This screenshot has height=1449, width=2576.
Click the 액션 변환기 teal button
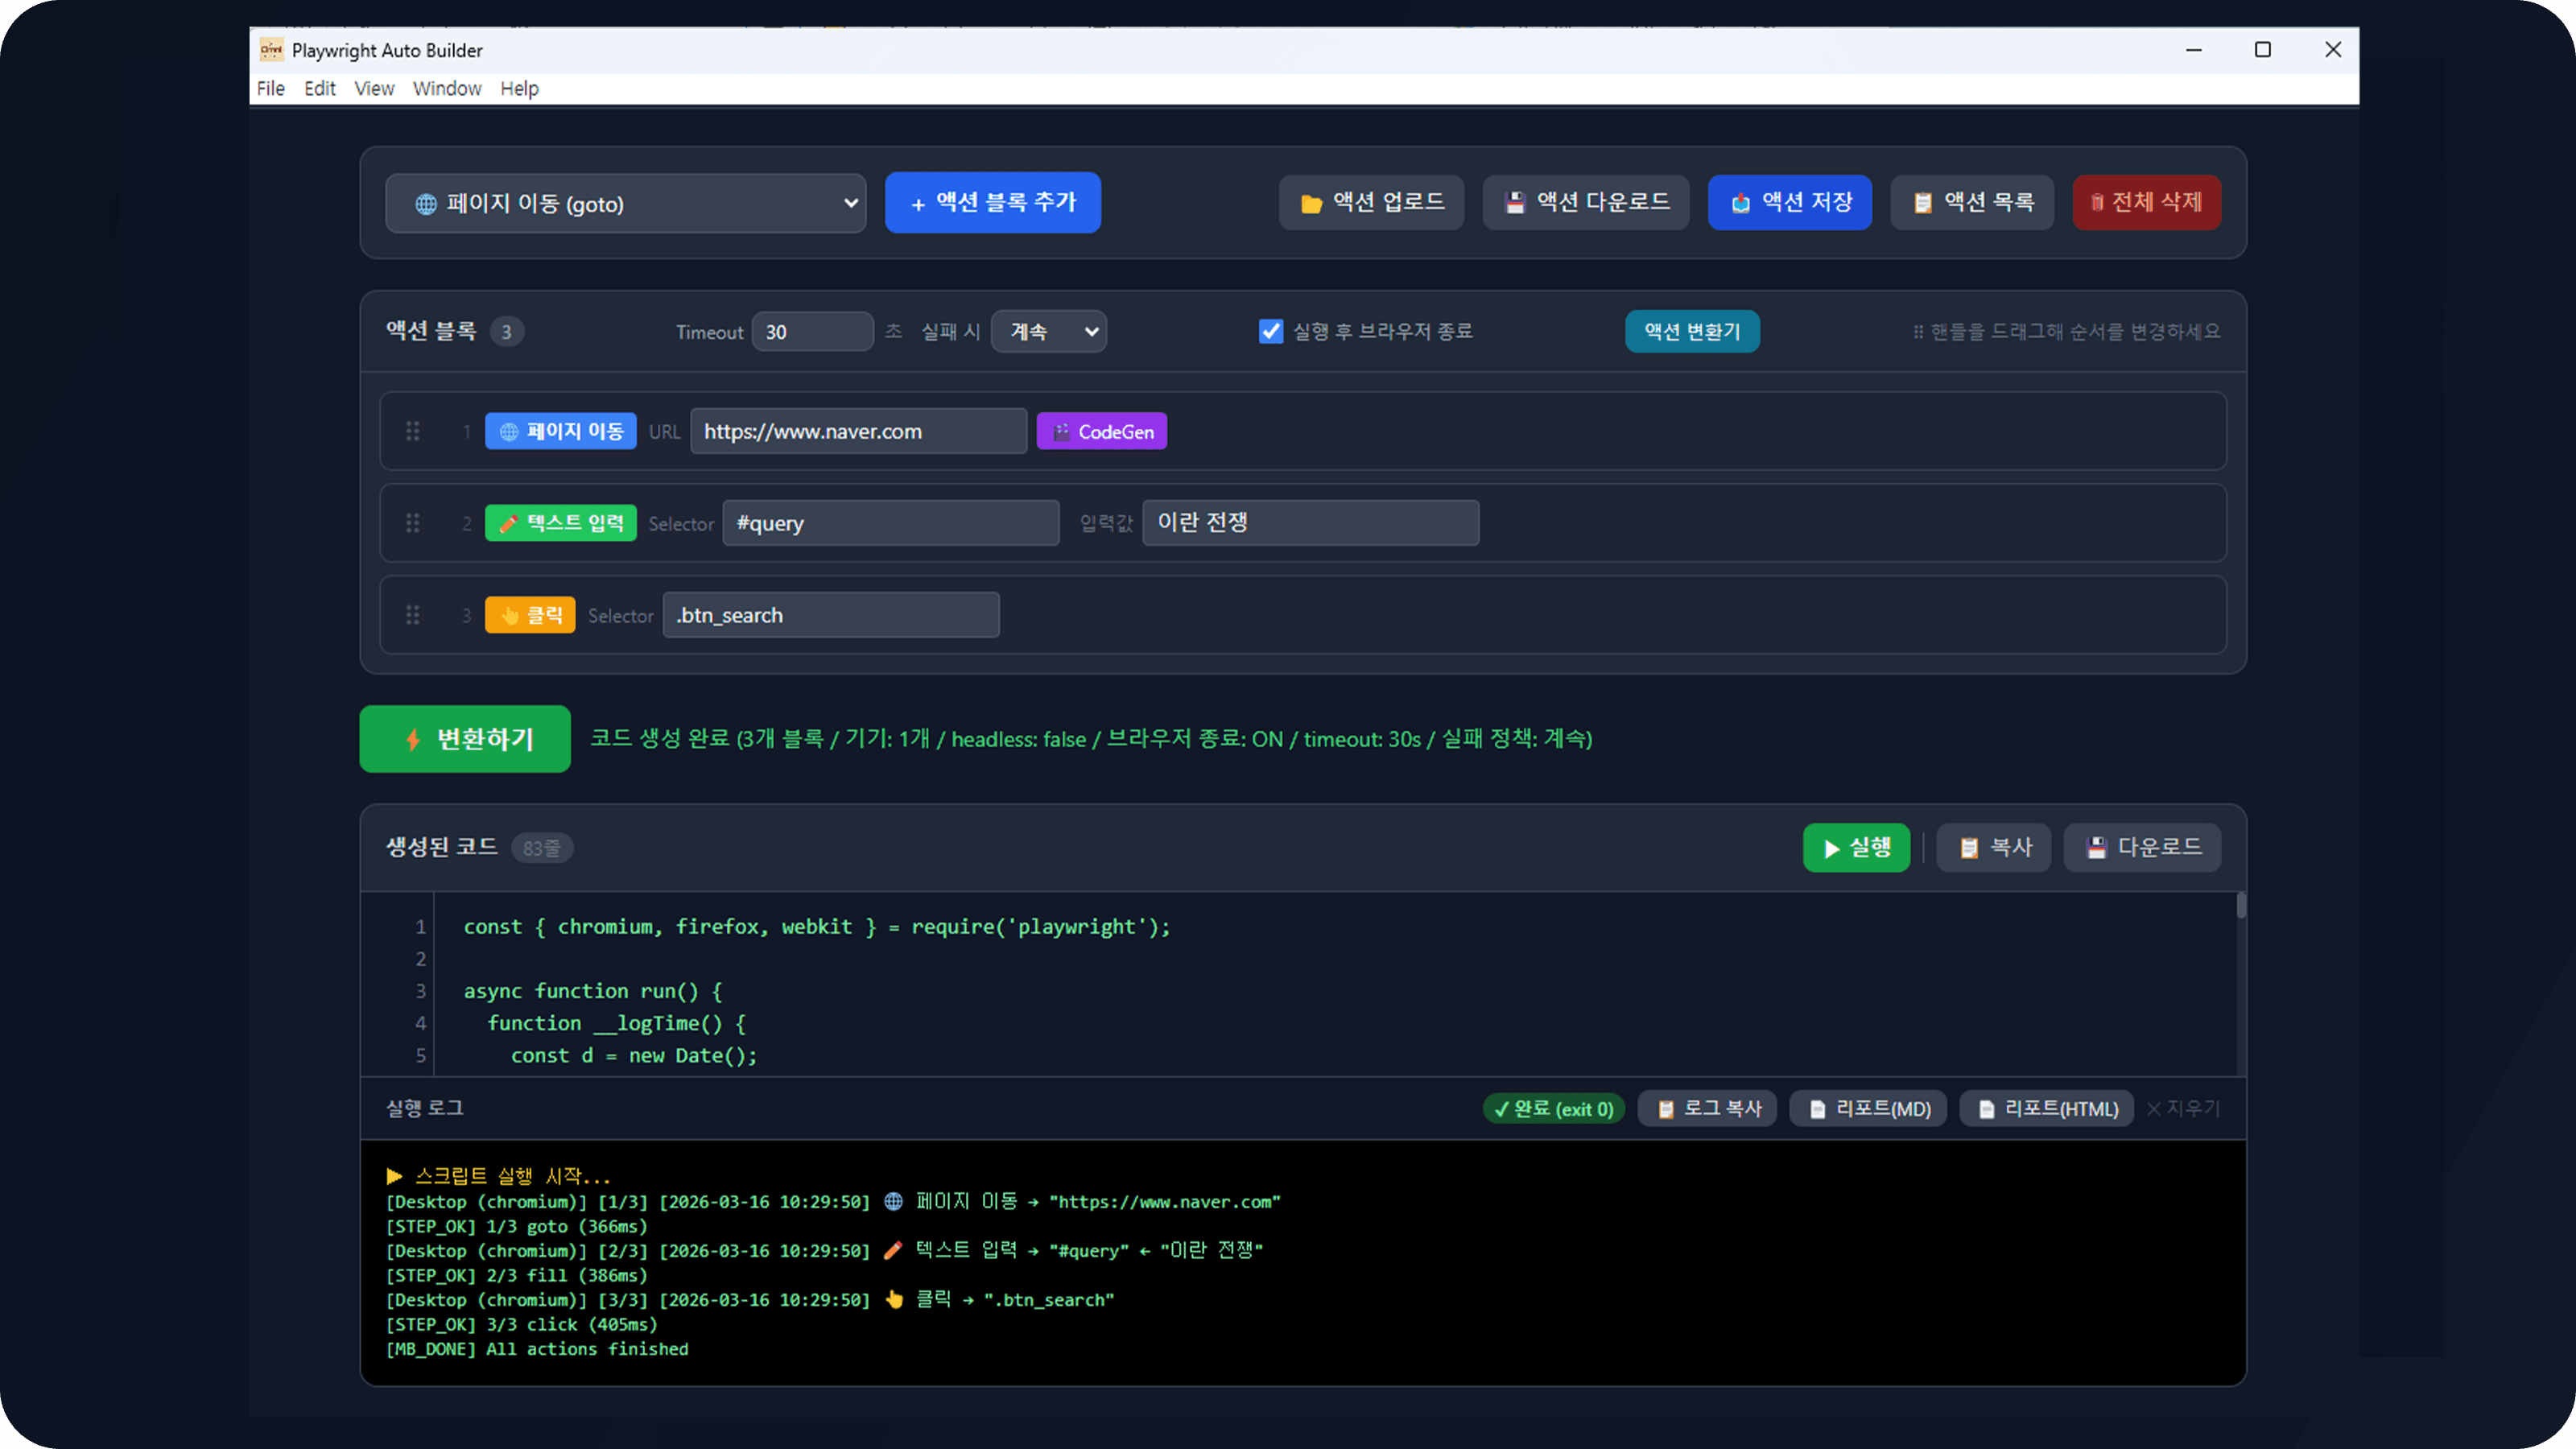point(1691,331)
